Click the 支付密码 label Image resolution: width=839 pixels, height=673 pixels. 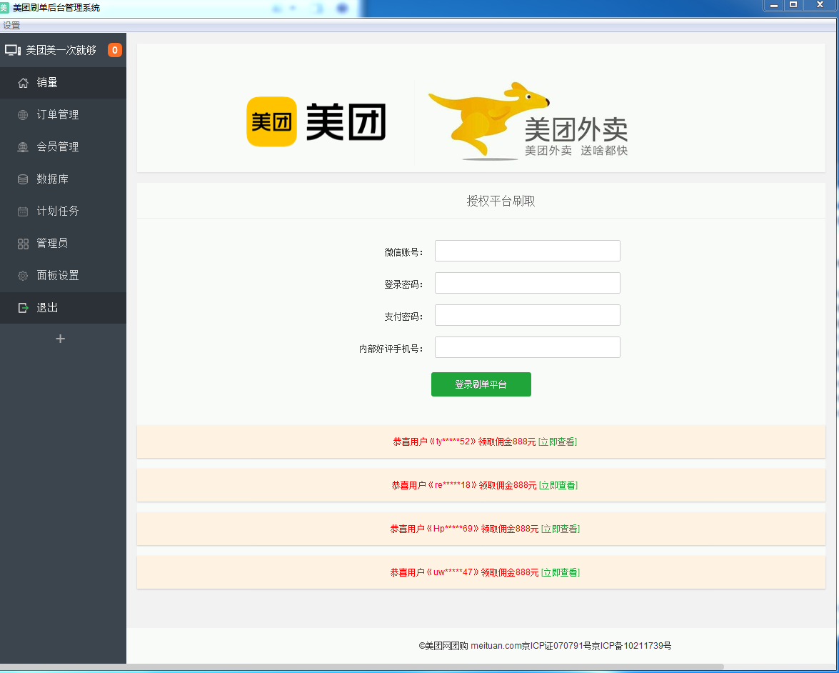(x=404, y=316)
